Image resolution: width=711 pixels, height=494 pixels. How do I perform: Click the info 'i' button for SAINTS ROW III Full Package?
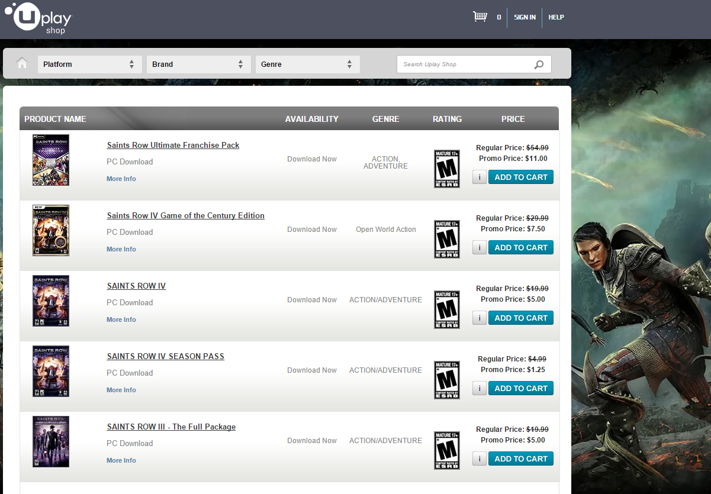pyautogui.click(x=480, y=459)
